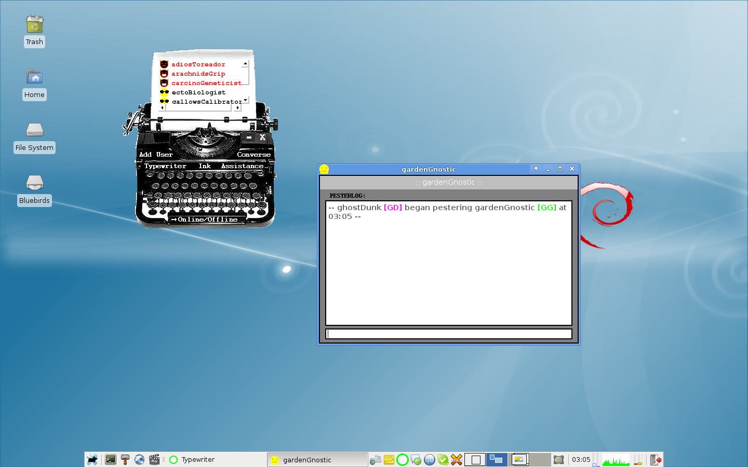
Task: Open the Bluebirds drive icon
Action: 34,183
